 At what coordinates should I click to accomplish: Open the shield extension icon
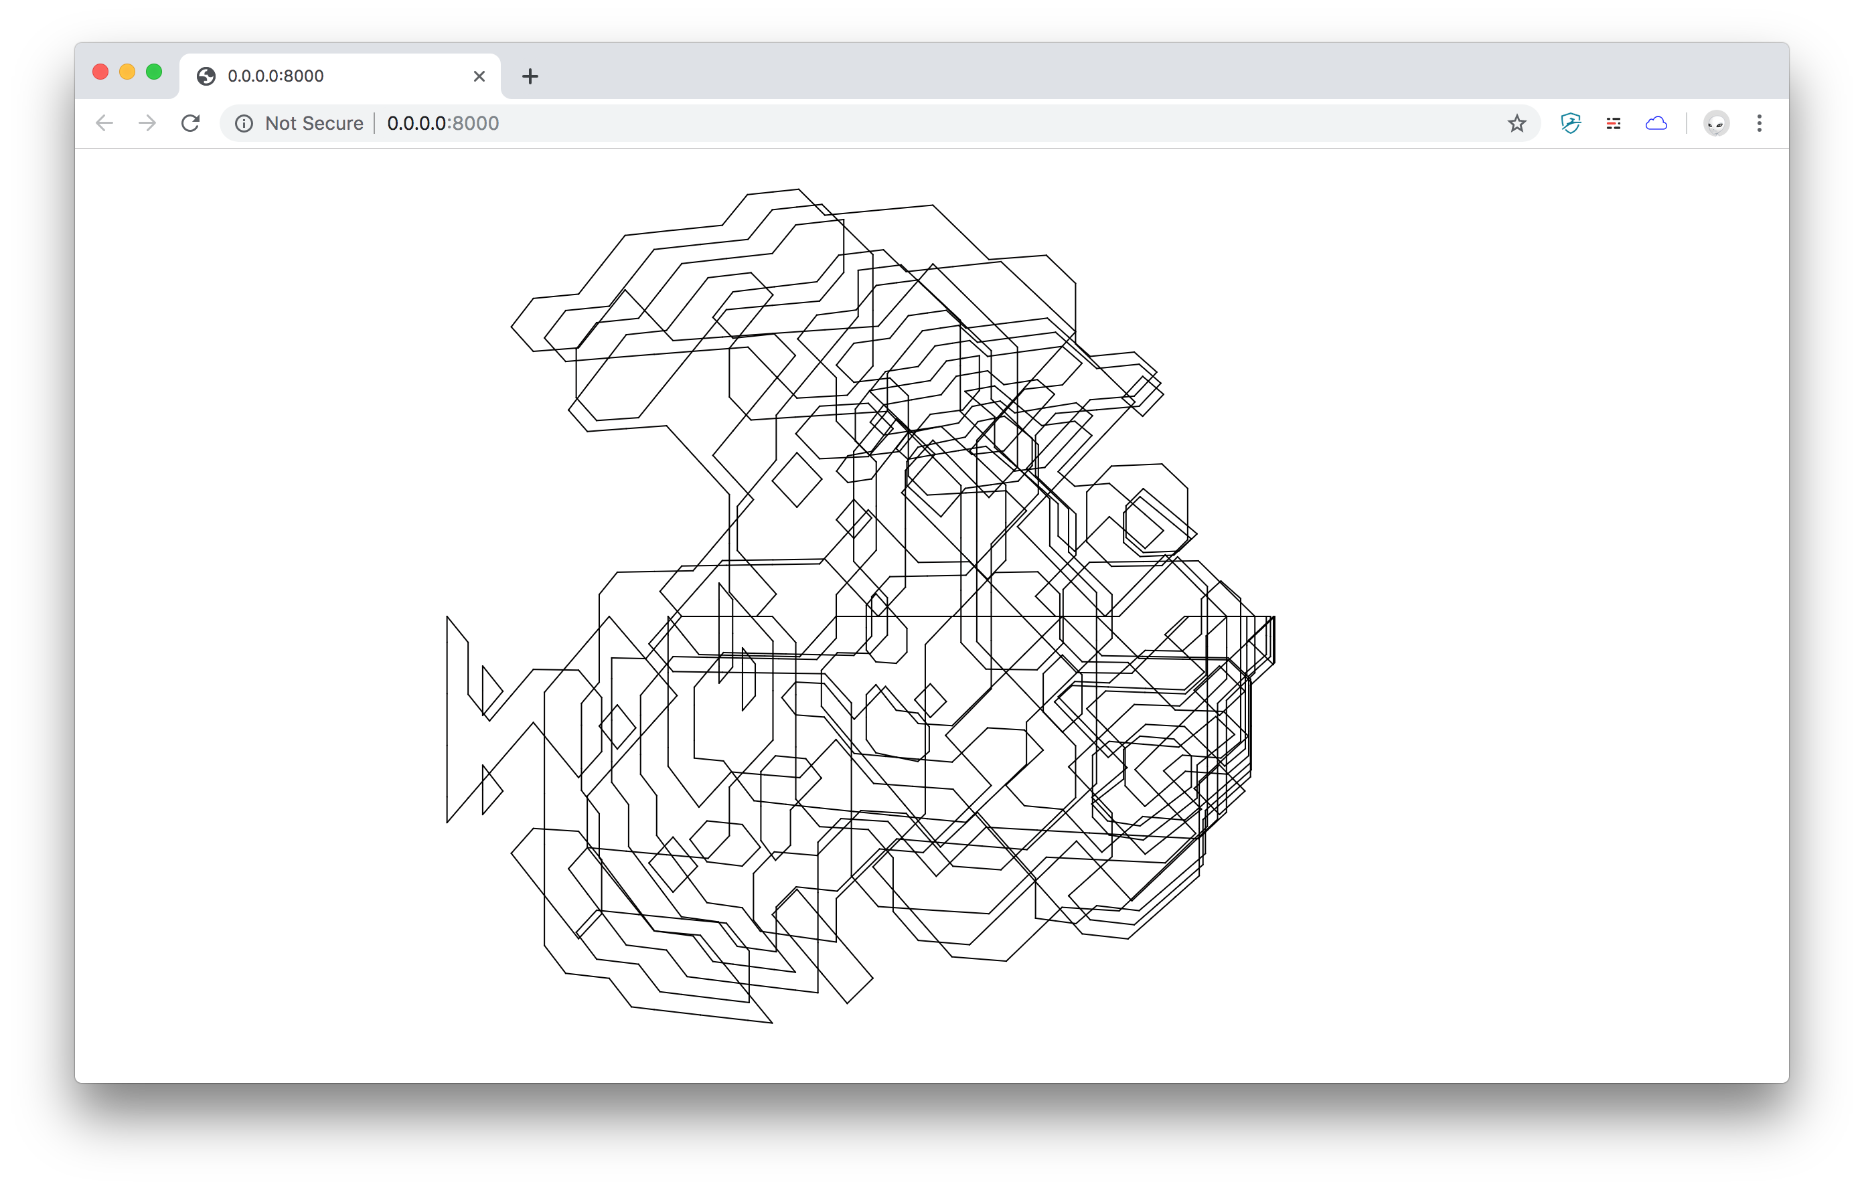(x=1571, y=123)
